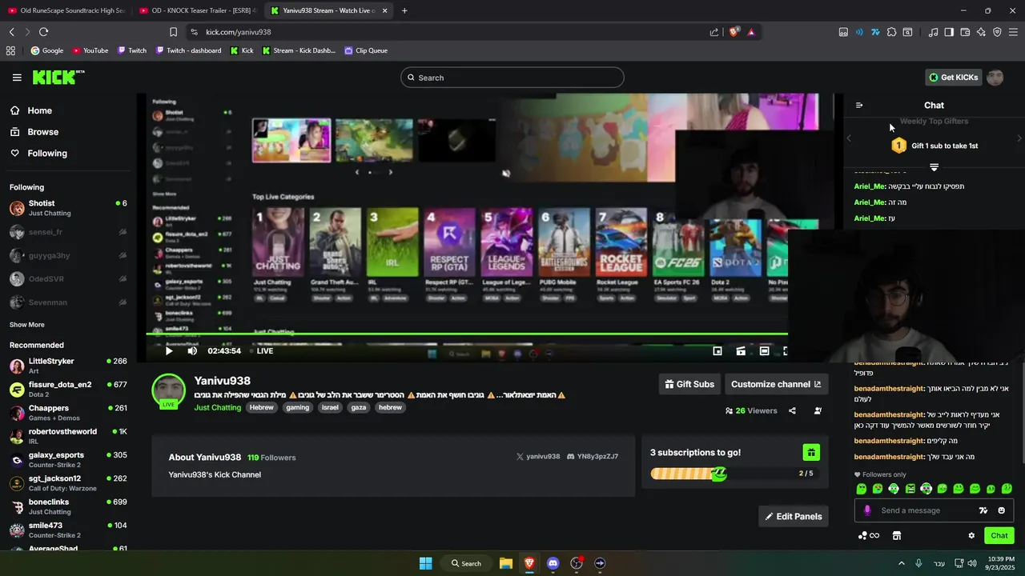Screen dimensions: 1025x576
Task: Click the purple microphone icon in message box
Action: point(867,510)
